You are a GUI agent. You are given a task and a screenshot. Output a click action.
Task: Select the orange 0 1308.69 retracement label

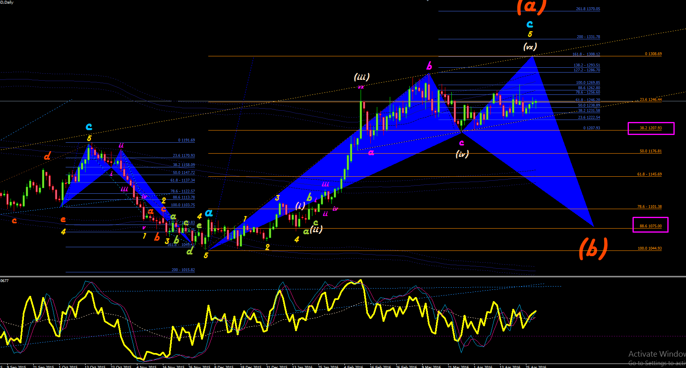click(654, 54)
